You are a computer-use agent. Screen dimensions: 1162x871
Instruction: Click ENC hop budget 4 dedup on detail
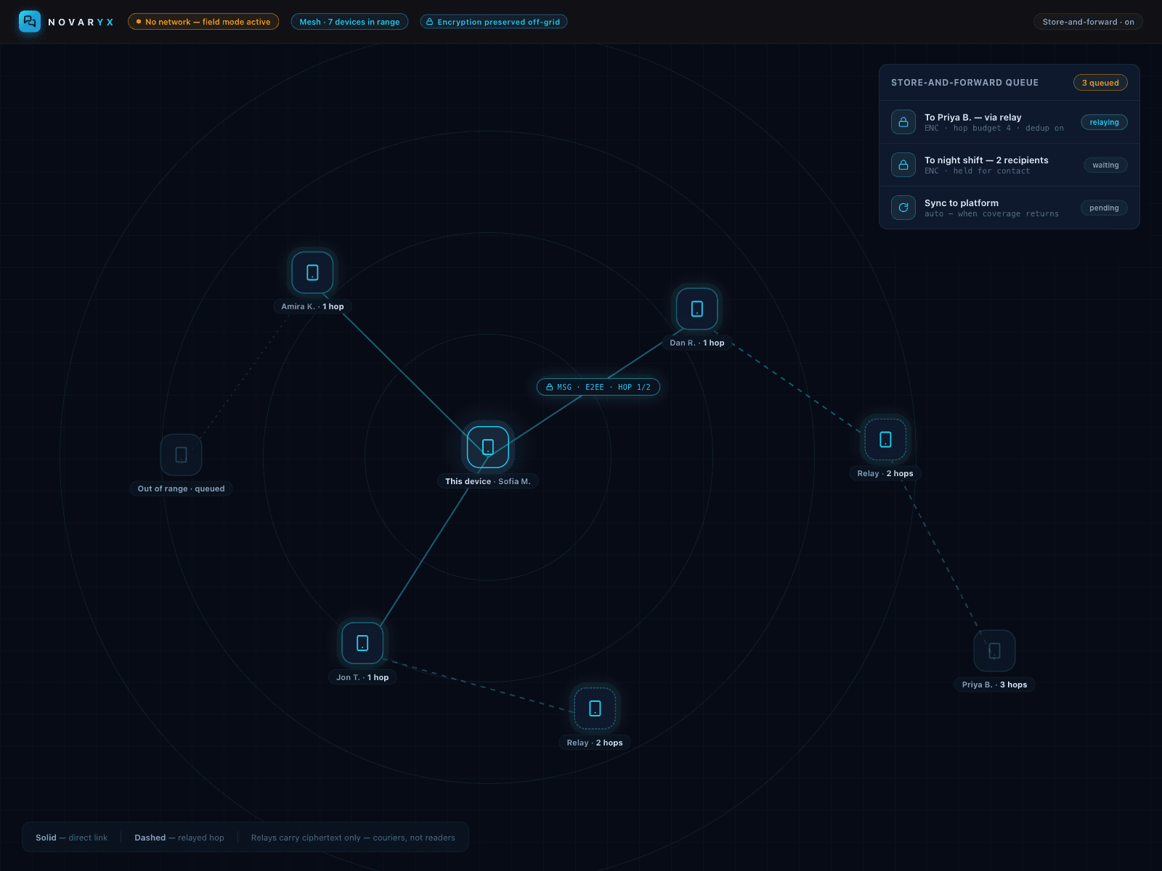(994, 128)
